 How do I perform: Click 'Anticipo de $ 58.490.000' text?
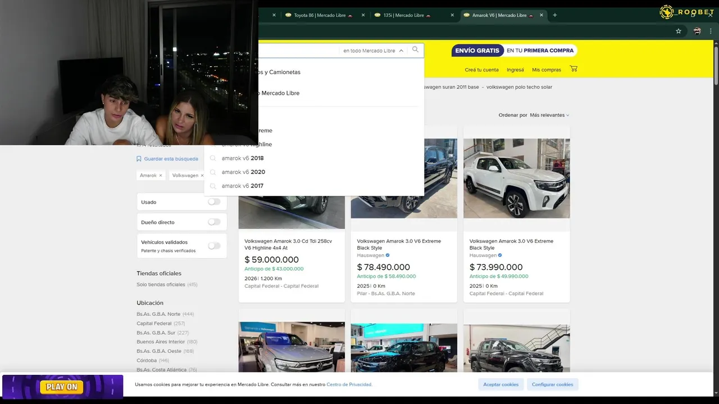tap(386, 276)
